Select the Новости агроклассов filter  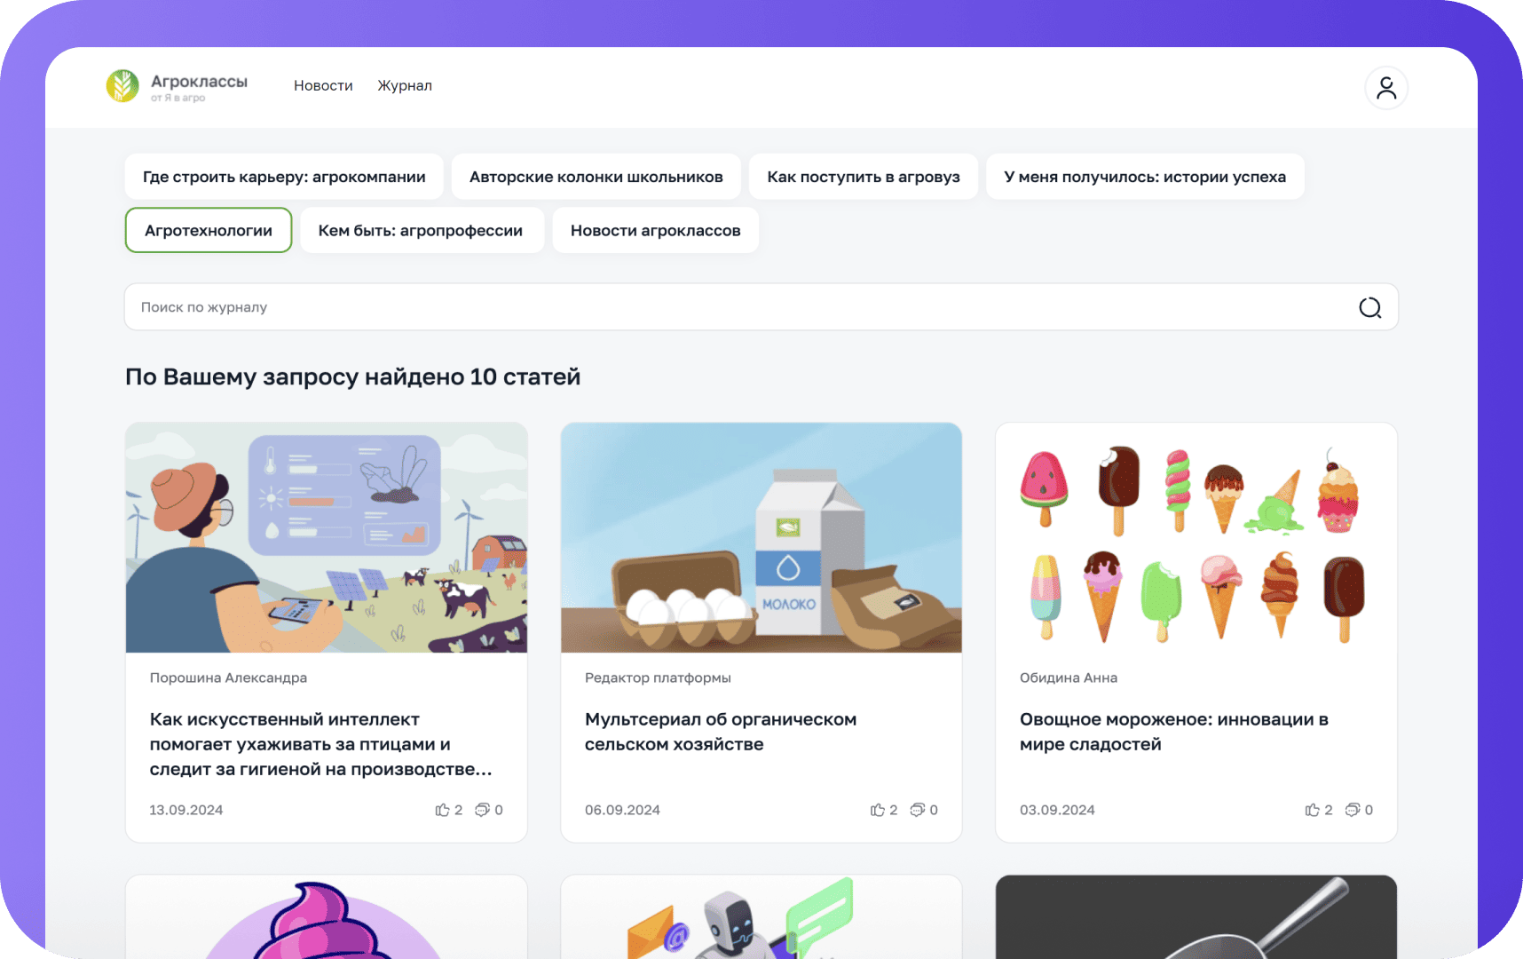(655, 231)
